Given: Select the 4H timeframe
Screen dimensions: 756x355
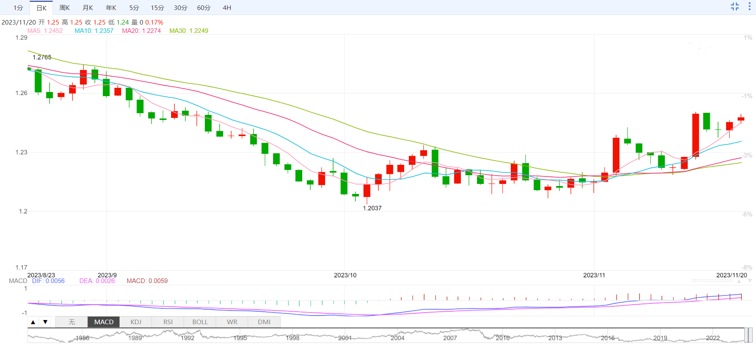Looking at the screenshot, I should click(x=227, y=7).
